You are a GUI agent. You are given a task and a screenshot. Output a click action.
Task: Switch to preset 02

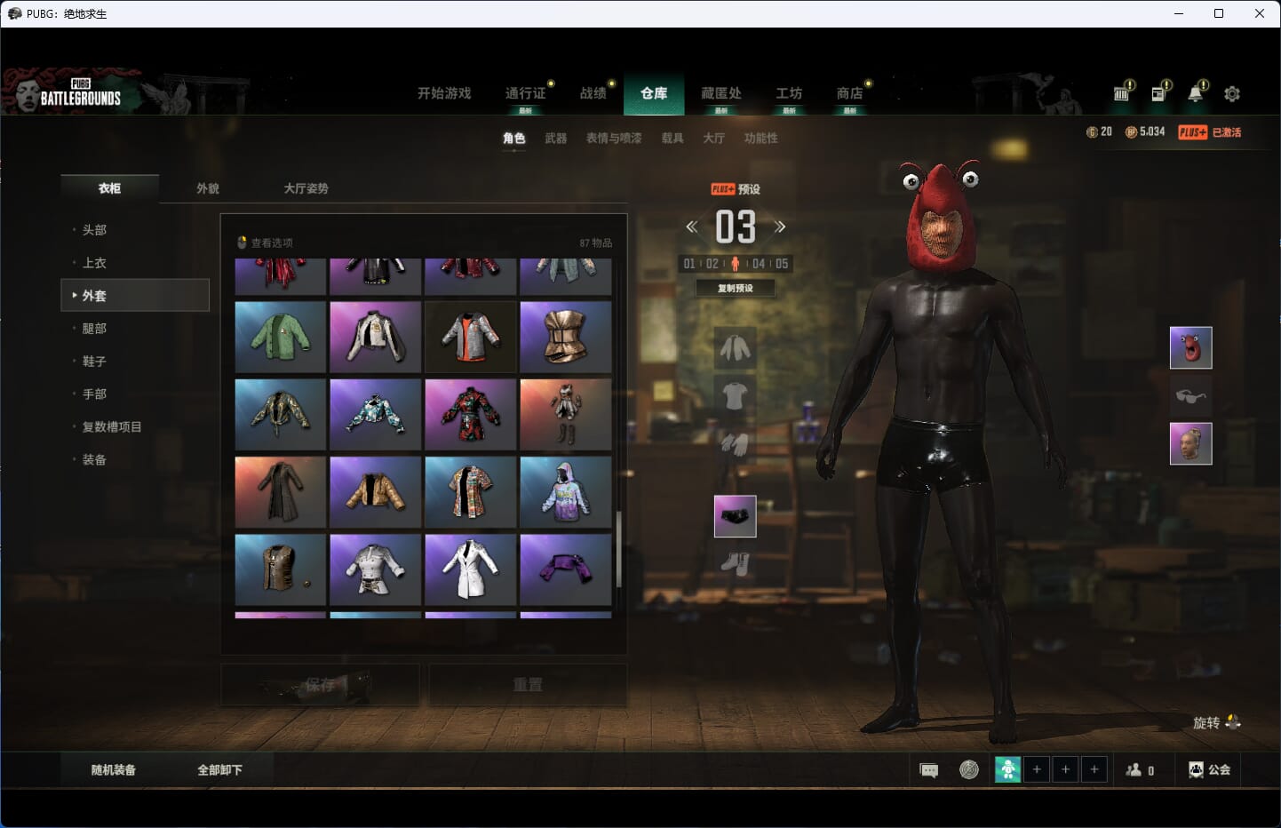[x=712, y=264]
